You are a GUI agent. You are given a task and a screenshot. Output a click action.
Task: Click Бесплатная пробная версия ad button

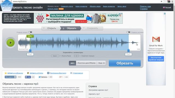156,59
